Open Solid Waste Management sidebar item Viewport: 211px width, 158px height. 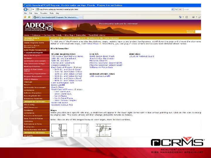36,50
